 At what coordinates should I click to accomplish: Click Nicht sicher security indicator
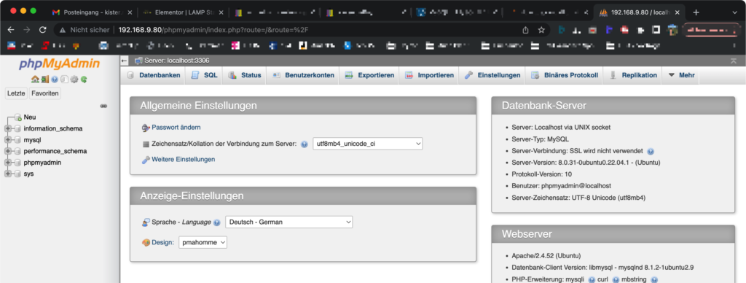tap(84, 29)
